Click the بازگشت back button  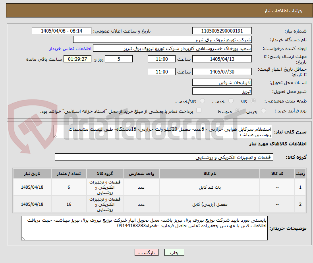click(147, 252)
